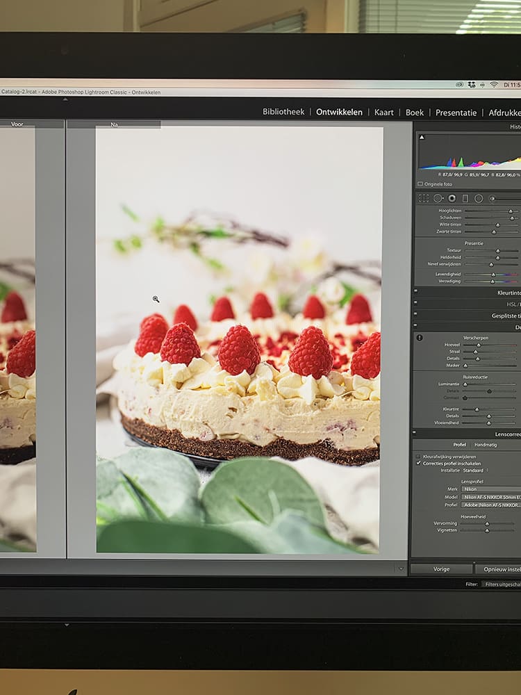Open the Merk Nikon dropdown
Image resolution: width=521 pixels, height=695 pixels.
[x=491, y=489]
